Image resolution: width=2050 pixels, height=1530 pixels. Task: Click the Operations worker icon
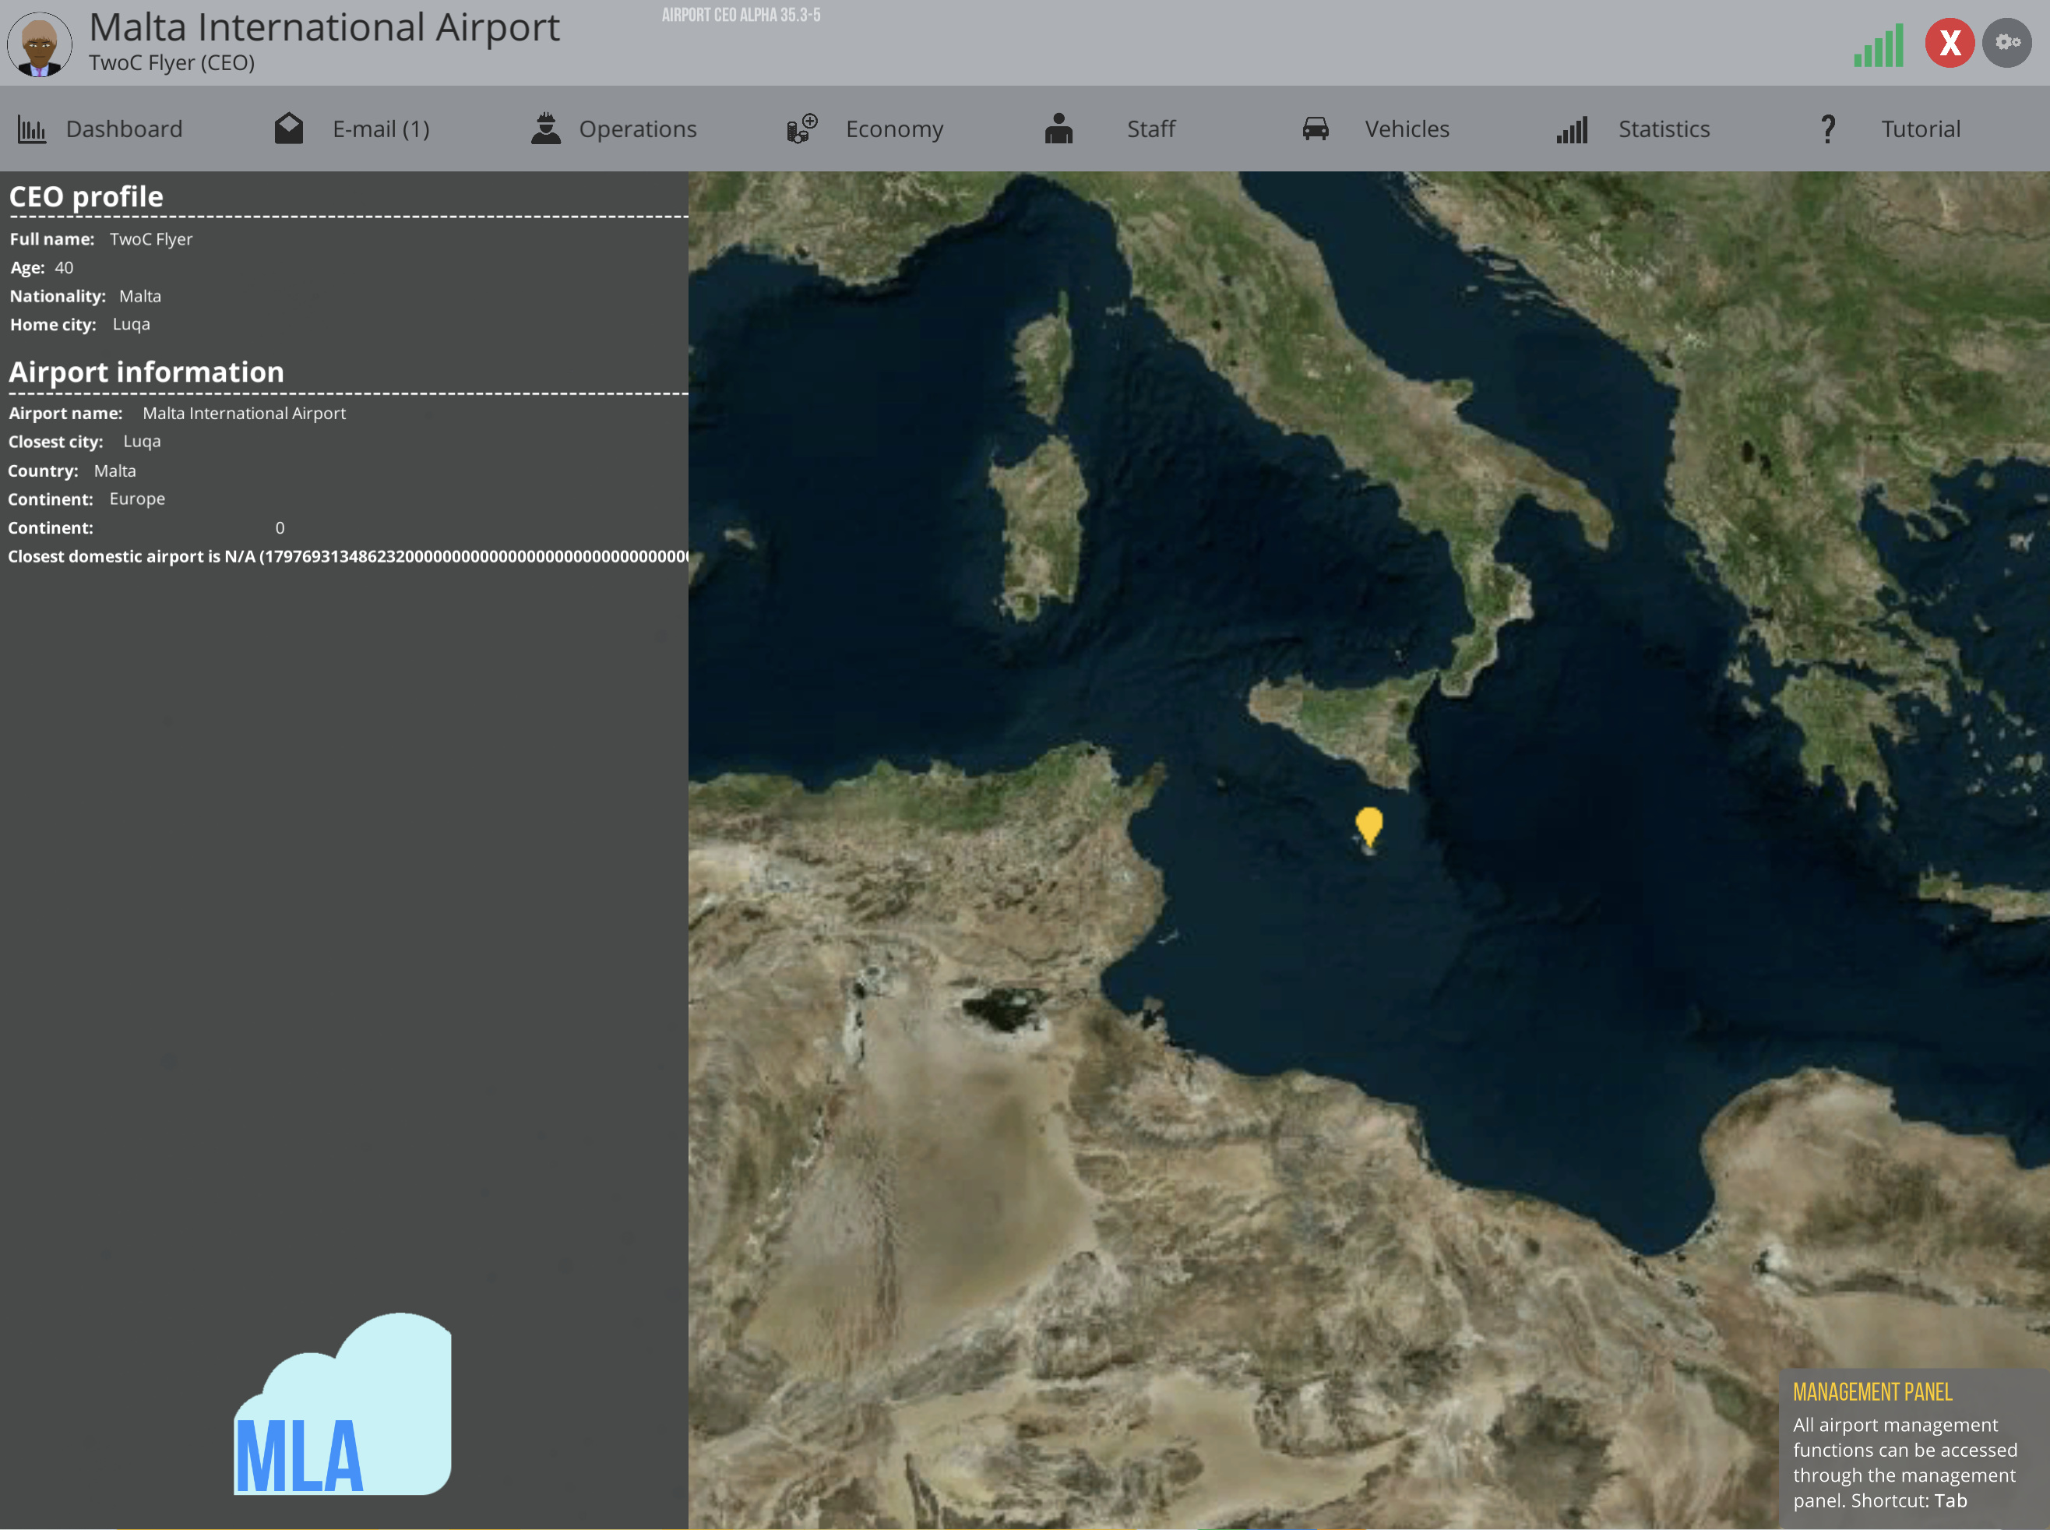tap(546, 129)
